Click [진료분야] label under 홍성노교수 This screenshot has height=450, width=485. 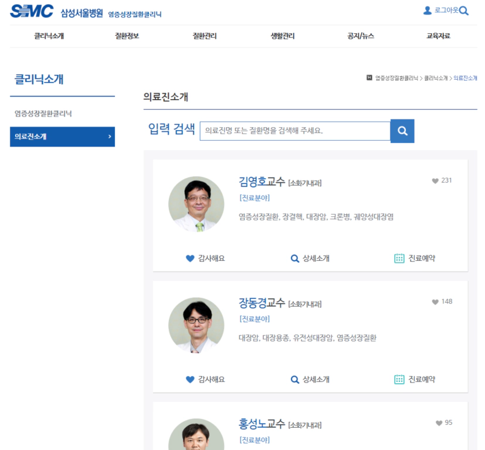[x=255, y=440]
